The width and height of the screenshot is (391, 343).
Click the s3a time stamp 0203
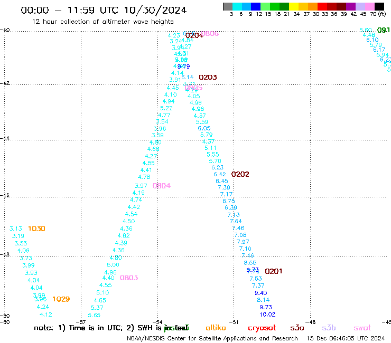tap(208, 77)
